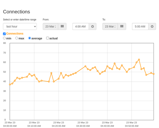Viewport: 159px width, 128px height.
Task: Click the Connections page heading
Action: 17,12
